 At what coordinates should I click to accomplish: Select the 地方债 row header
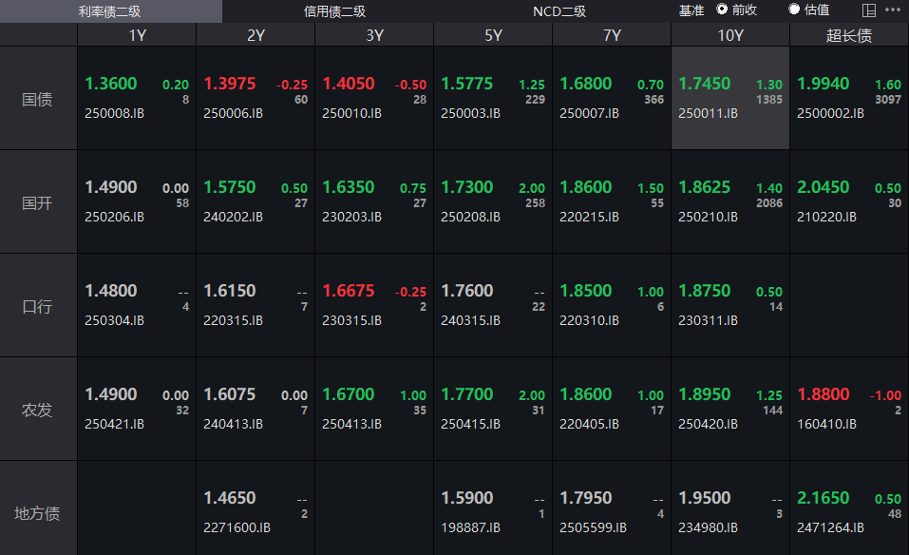point(38,513)
